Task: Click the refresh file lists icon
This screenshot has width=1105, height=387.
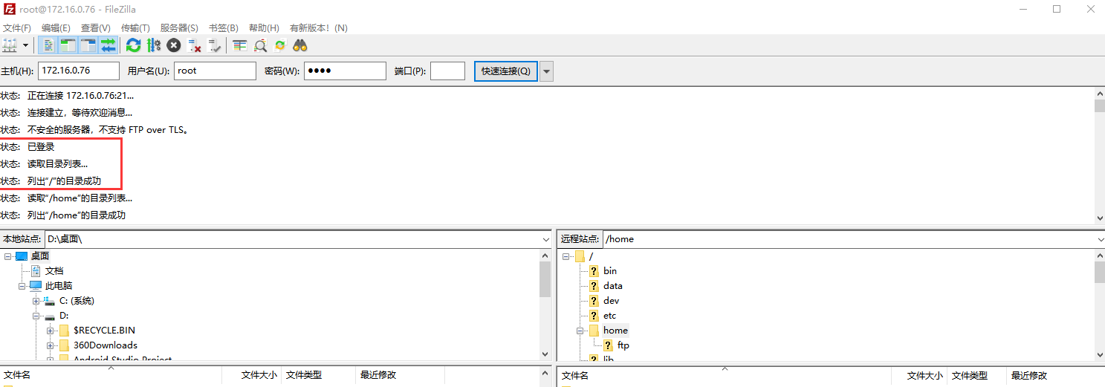Action: 133,45
